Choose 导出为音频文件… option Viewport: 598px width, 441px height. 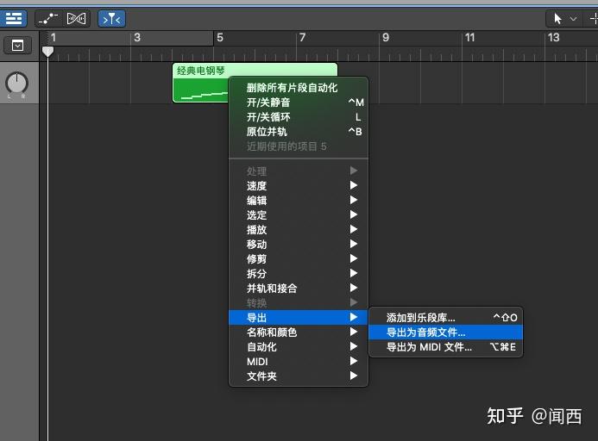click(446, 332)
